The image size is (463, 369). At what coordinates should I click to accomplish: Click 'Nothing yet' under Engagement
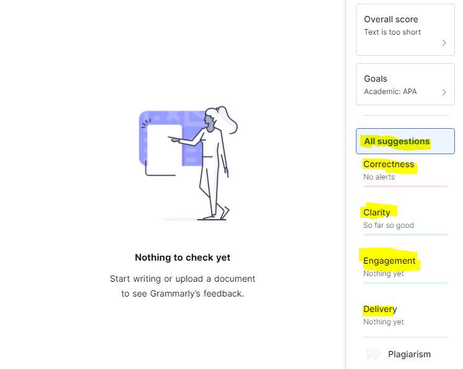click(x=383, y=274)
